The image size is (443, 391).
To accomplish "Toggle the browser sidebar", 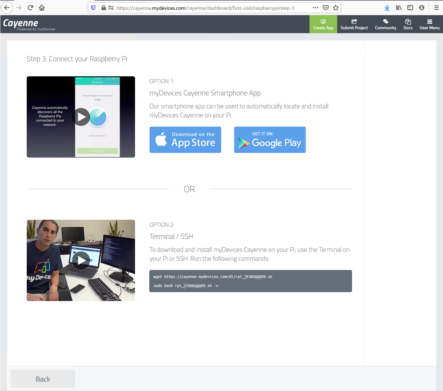I will point(410,8).
